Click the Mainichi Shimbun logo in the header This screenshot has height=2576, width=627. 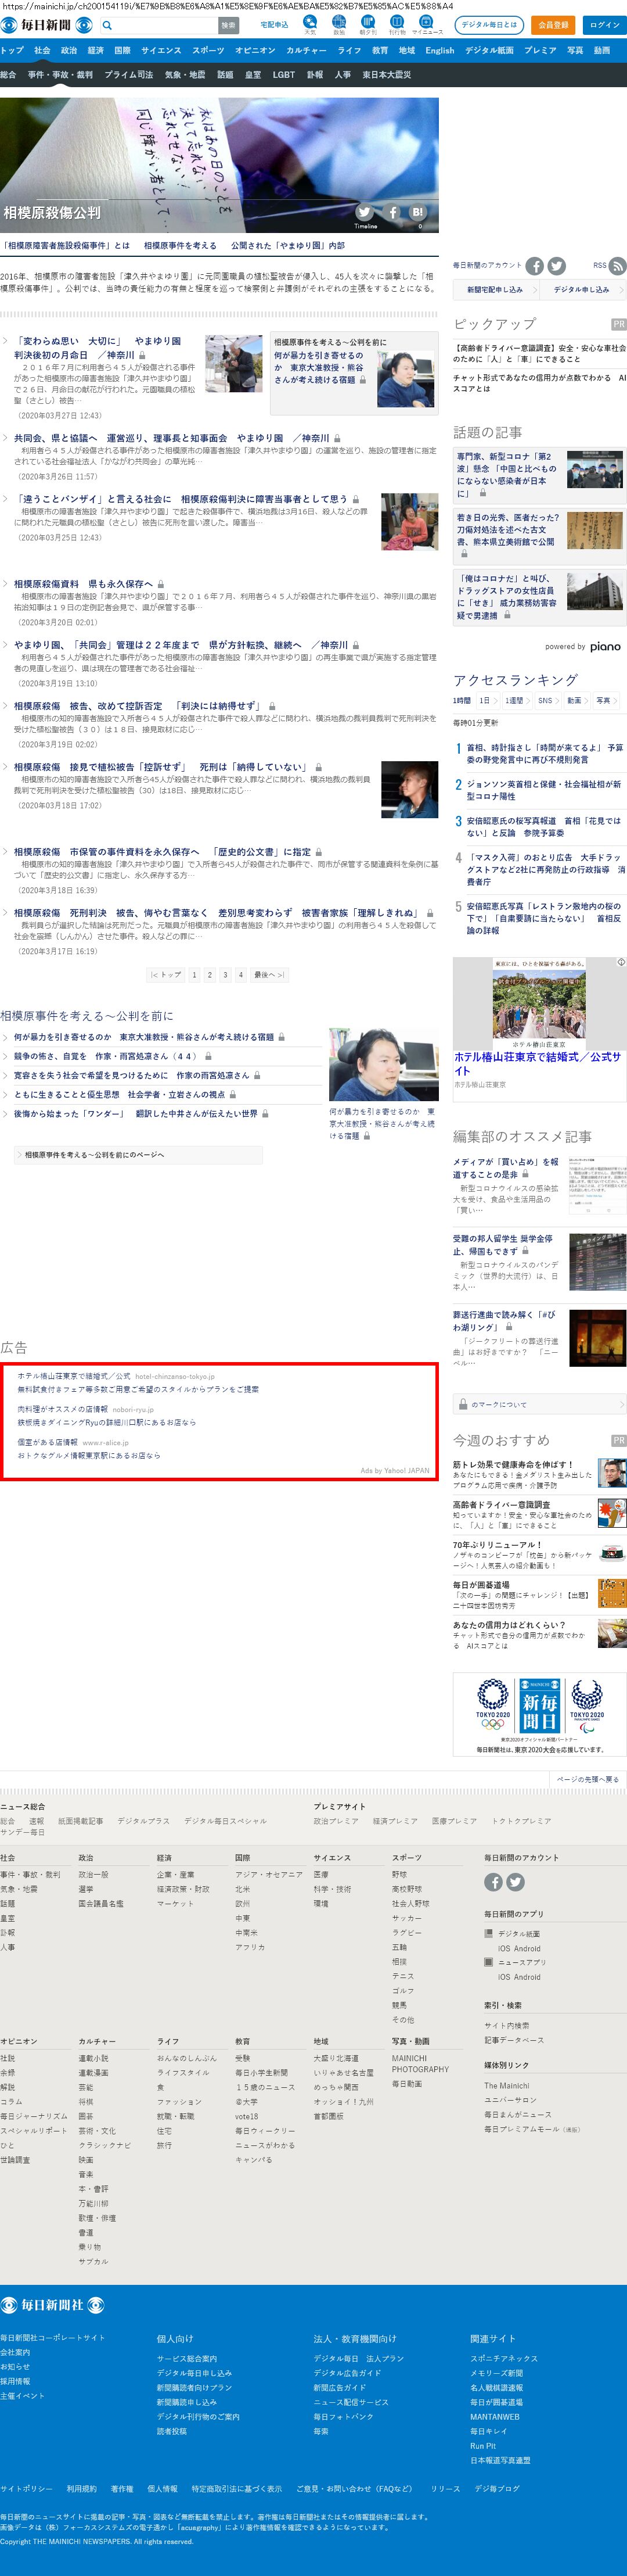click(x=36, y=24)
